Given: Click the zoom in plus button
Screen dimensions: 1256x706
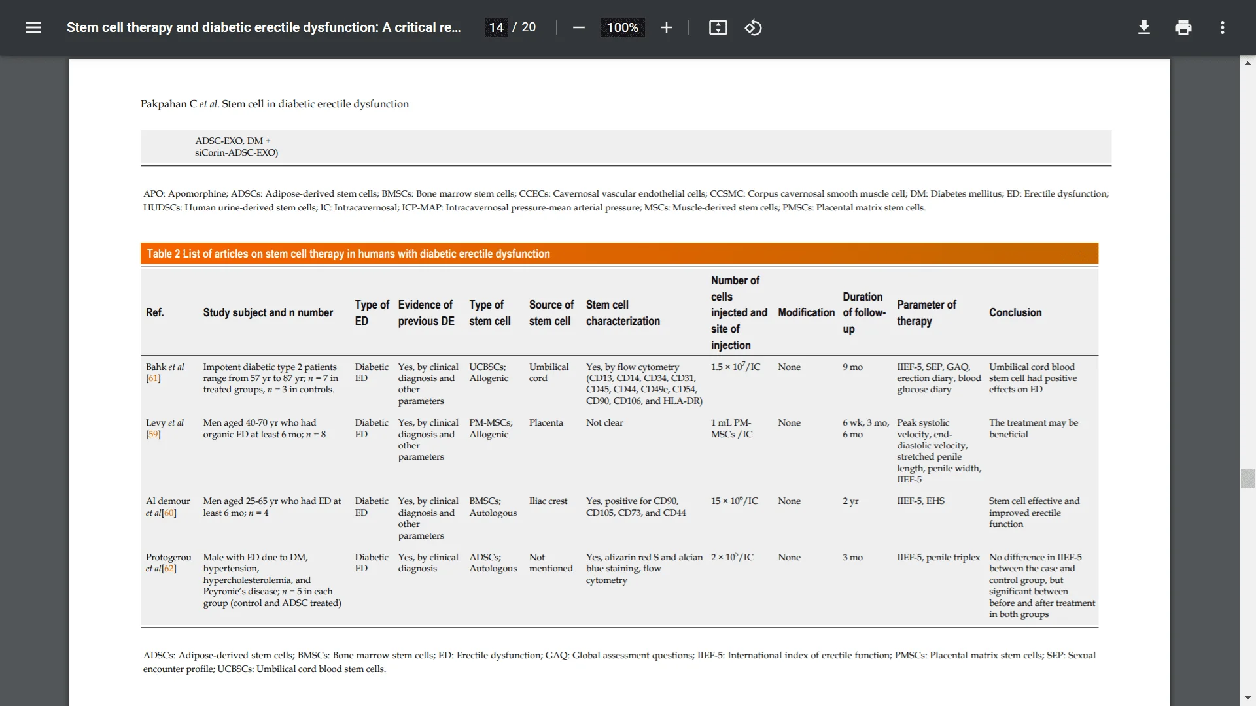Looking at the screenshot, I should [x=666, y=27].
